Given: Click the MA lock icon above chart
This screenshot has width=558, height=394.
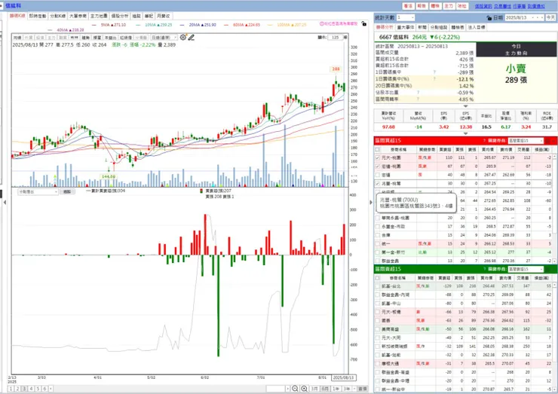Looking at the screenshot, I should coord(363,23).
